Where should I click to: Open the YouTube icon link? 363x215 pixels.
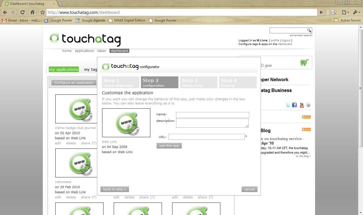click(x=302, y=105)
